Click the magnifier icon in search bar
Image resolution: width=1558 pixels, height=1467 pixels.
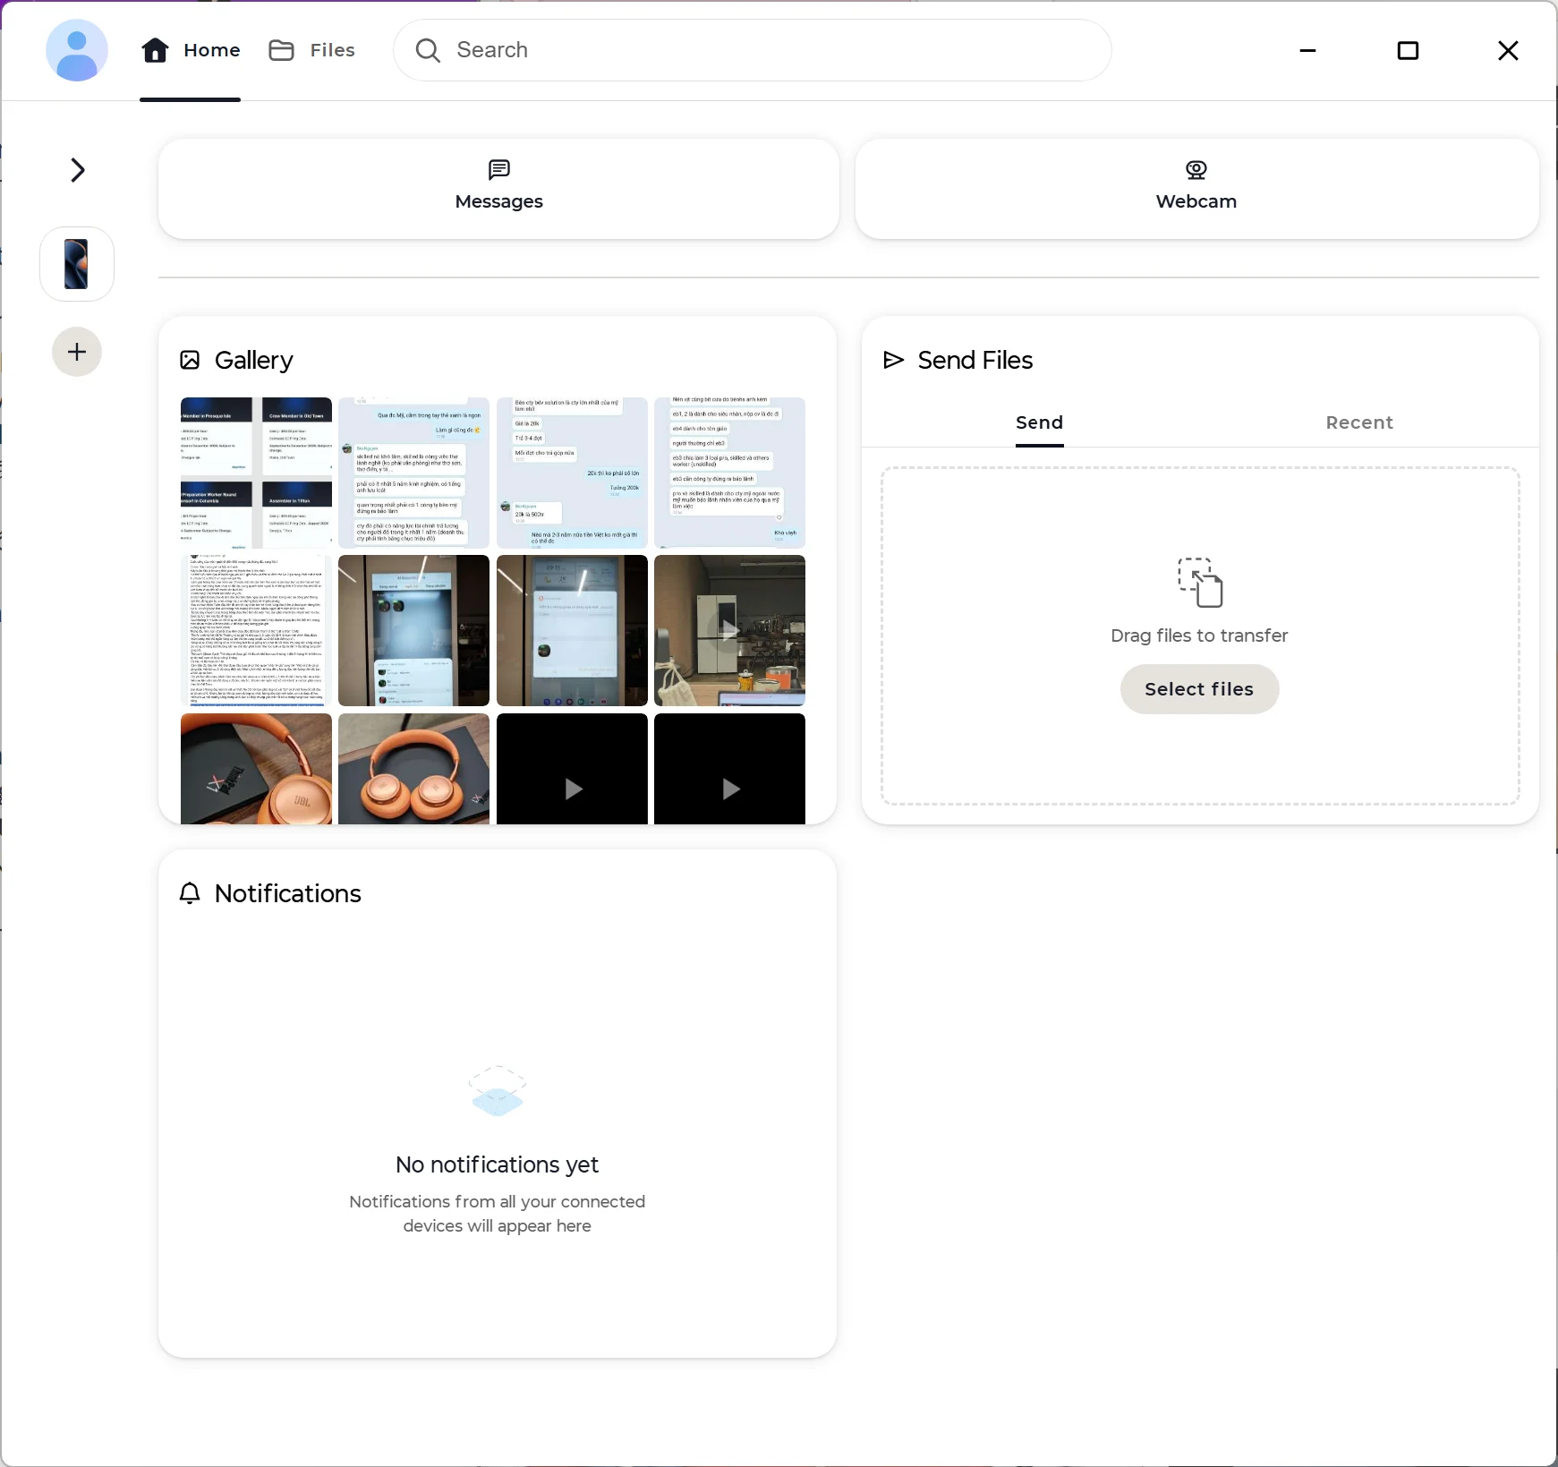pyautogui.click(x=428, y=50)
